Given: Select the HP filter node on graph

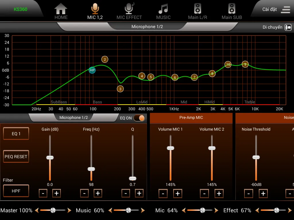Looking at the screenshot, I should [x=92, y=70].
